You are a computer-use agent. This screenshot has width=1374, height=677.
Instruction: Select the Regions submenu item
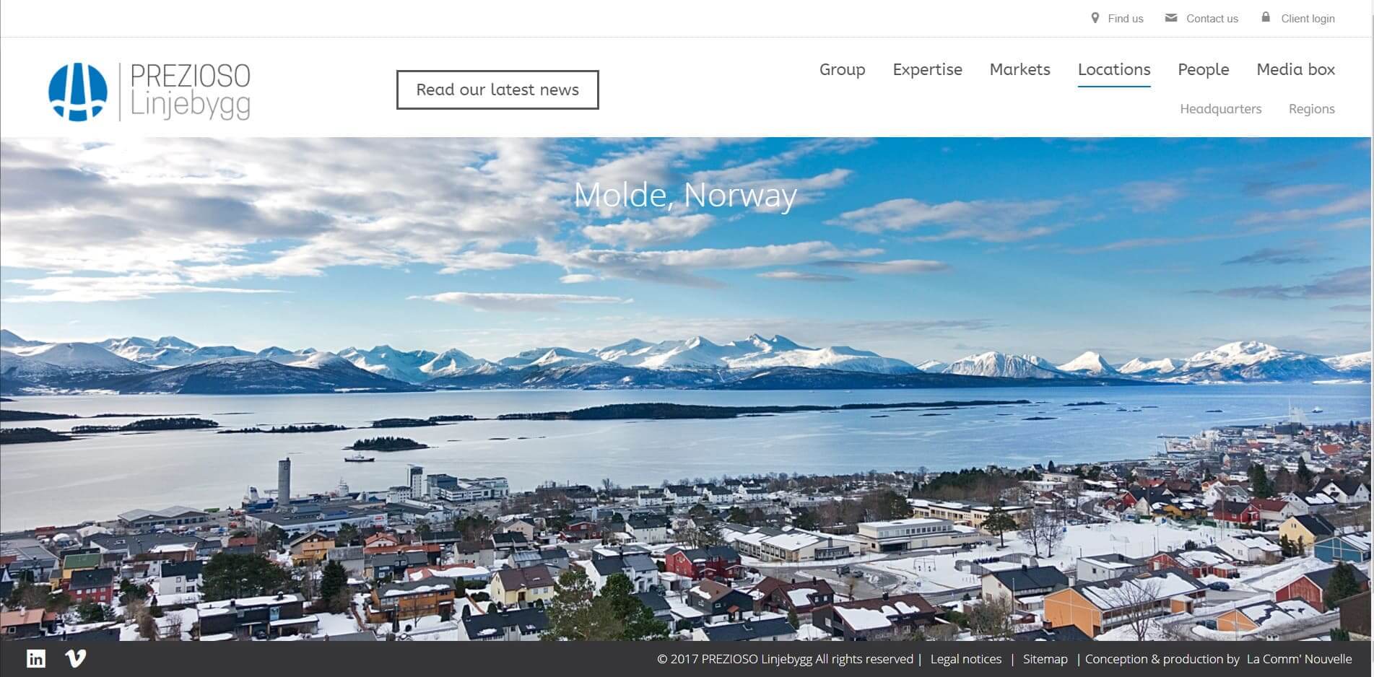pos(1311,109)
